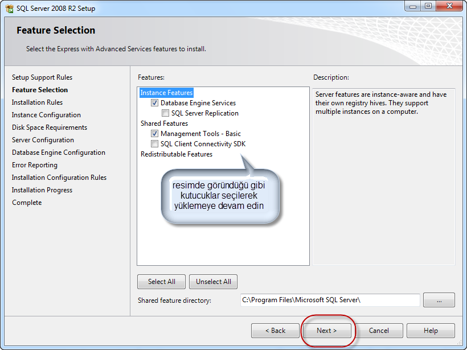Toggle the Database Engine Services checkbox

pyautogui.click(x=154, y=103)
